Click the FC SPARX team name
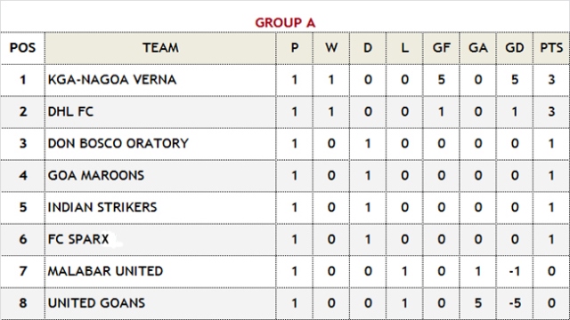Viewport: 570px width, 320px height. tap(78, 239)
